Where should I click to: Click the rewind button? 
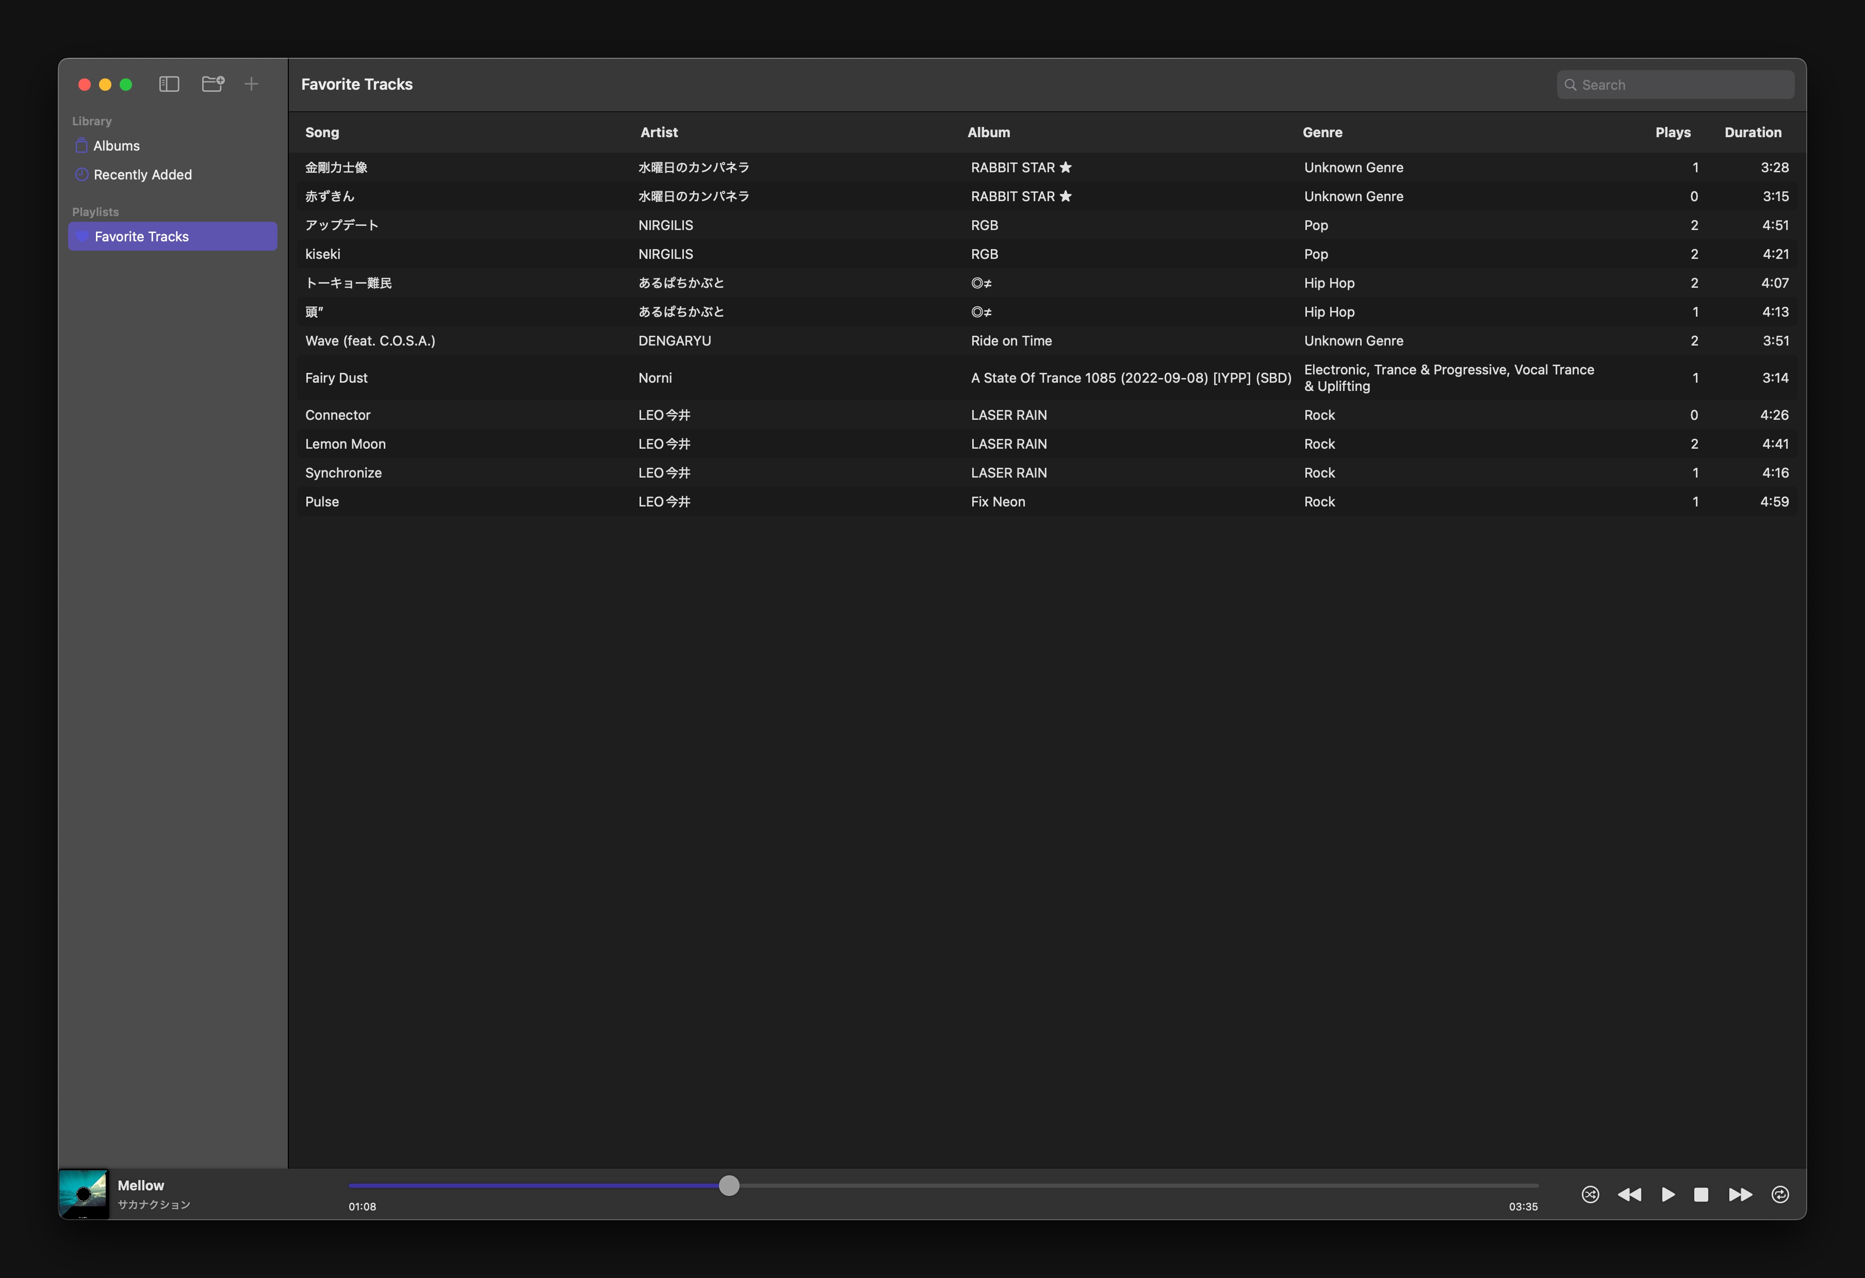1629,1194
